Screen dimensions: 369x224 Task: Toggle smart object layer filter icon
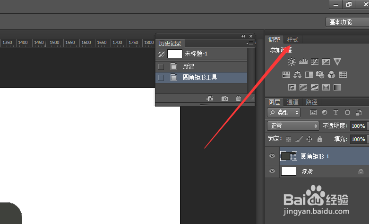pyautogui.click(x=359, y=112)
